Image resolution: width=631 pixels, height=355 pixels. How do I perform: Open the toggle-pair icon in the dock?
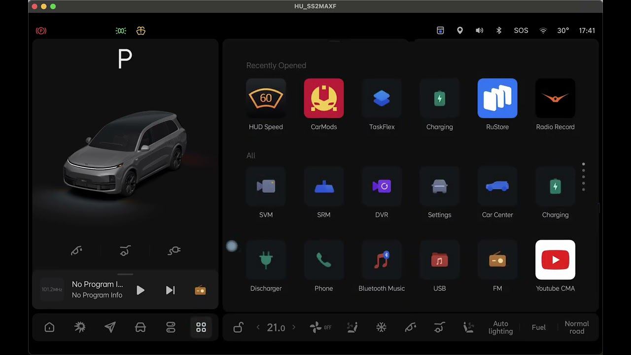tap(171, 327)
